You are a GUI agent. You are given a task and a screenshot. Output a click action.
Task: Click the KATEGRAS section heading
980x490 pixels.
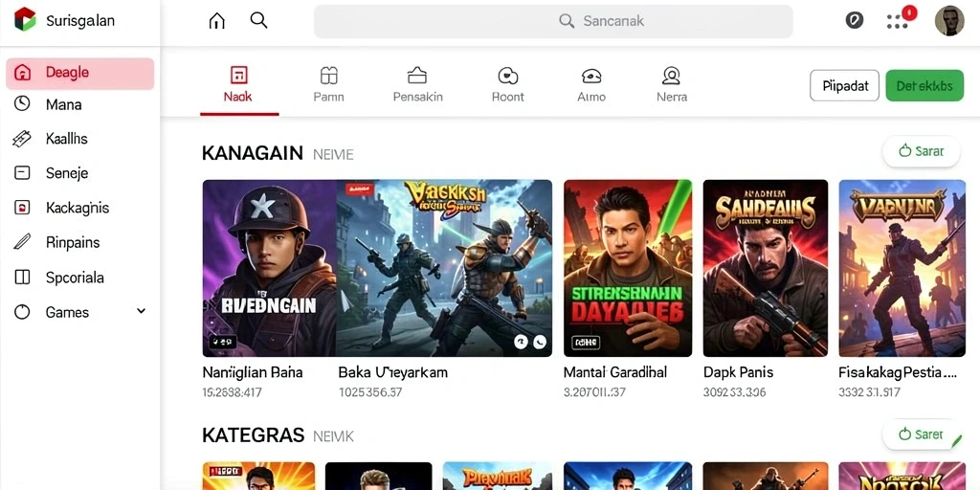coord(253,435)
